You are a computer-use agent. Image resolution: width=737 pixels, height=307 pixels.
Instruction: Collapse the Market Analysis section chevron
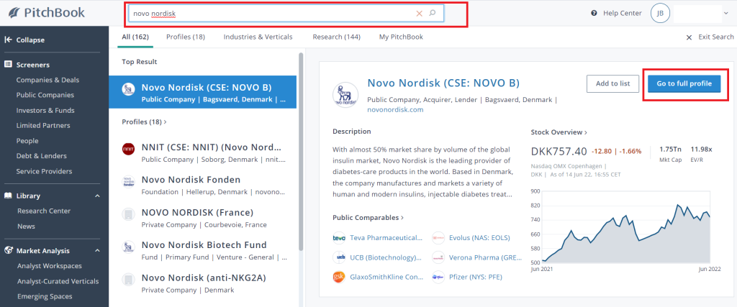(x=97, y=251)
